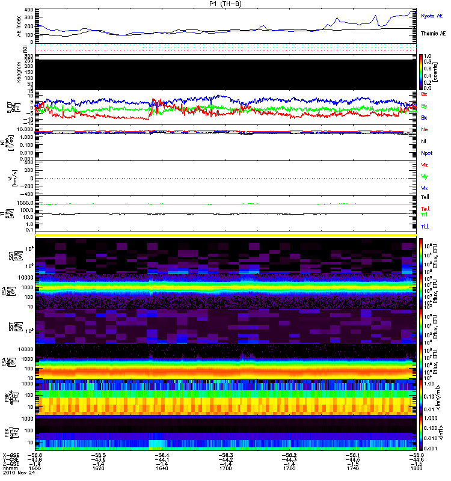
Task: Click the FBK nT color scale bar
Action: tap(421, 433)
